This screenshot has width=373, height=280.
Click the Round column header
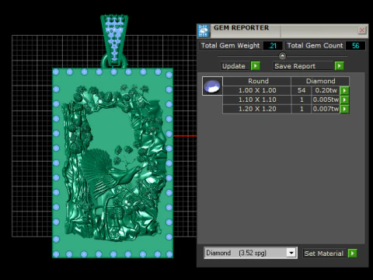tap(257, 81)
